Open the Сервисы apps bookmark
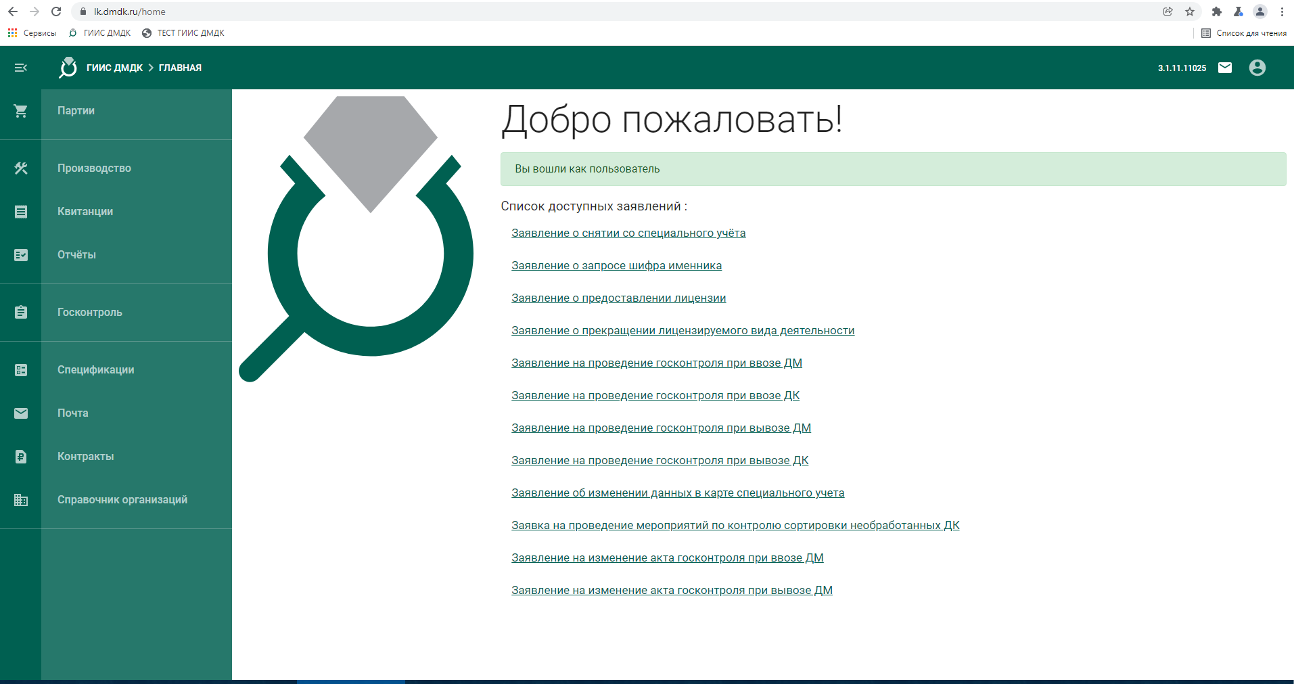The height and width of the screenshot is (684, 1294). tap(32, 32)
